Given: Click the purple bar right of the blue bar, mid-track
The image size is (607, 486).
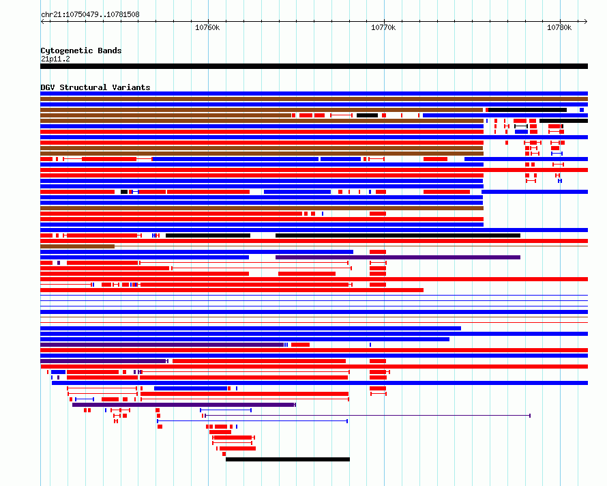Looking at the screenshot, I should click(x=398, y=257).
